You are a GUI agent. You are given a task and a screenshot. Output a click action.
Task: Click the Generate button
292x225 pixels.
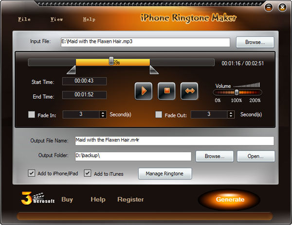pyautogui.click(x=230, y=199)
